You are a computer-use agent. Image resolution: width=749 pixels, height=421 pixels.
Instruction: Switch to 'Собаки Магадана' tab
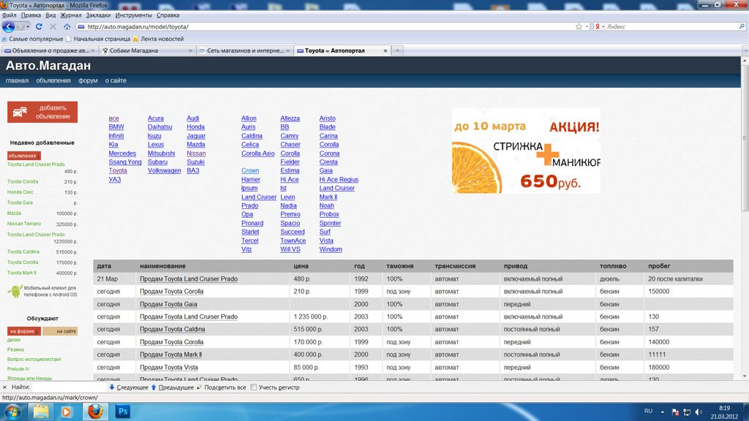[143, 50]
